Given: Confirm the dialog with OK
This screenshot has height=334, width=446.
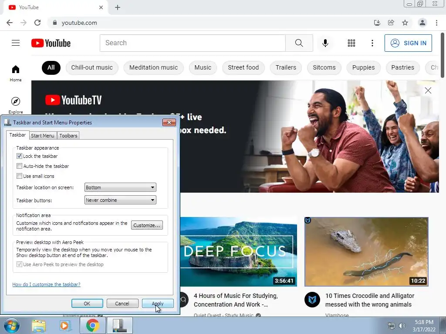Looking at the screenshot, I should 87,303.
